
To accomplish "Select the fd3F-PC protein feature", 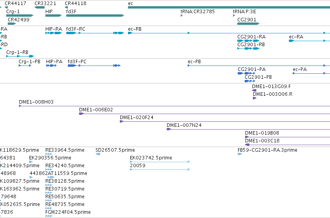I will point(94,66).
